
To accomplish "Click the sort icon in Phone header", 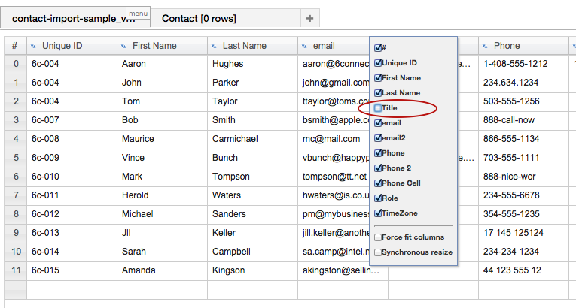I will point(485,47).
